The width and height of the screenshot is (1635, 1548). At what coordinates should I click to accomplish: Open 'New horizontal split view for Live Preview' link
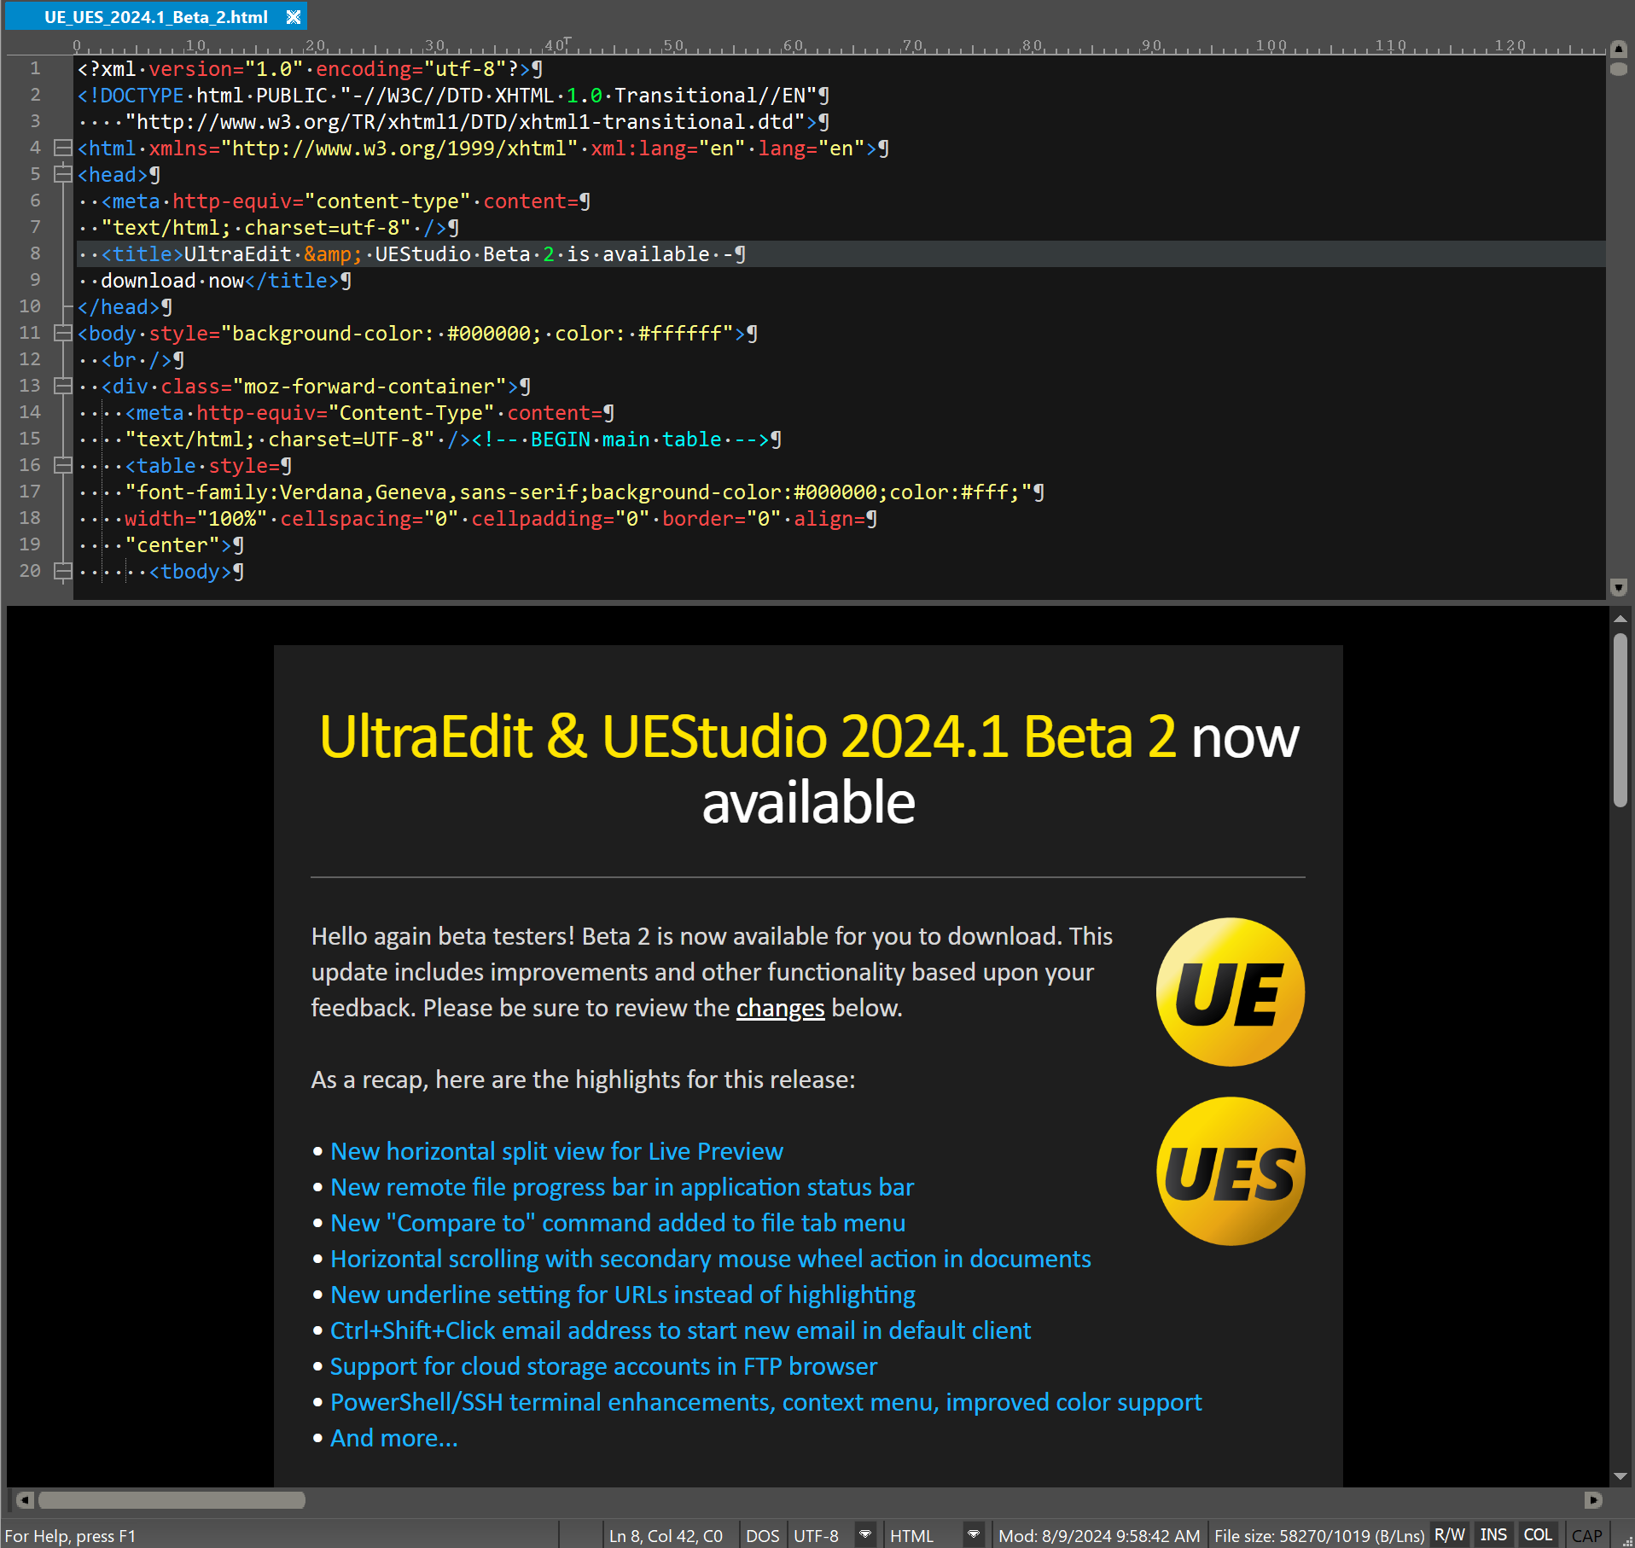point(556,1151)
